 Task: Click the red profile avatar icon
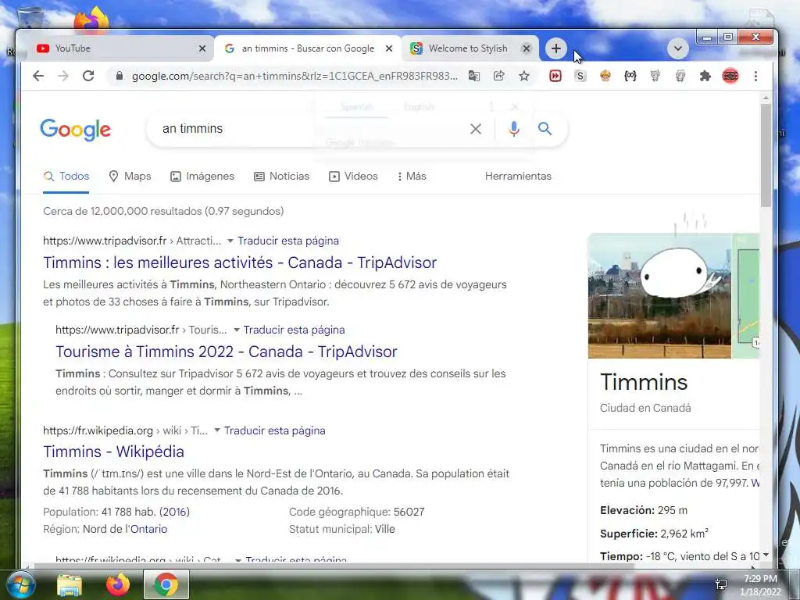(x=730, y=76)
